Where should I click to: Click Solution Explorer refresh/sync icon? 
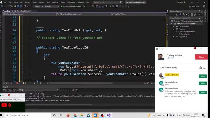click(189, 15)
